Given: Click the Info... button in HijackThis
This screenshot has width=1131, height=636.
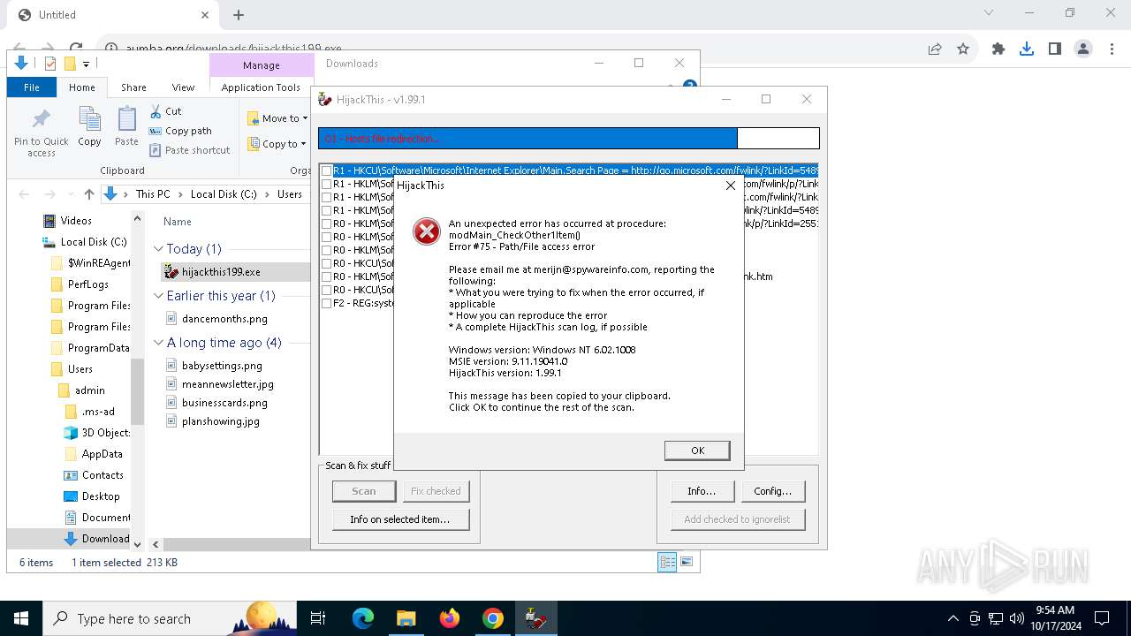Looking at the screenshot, I should coord(702,491).
